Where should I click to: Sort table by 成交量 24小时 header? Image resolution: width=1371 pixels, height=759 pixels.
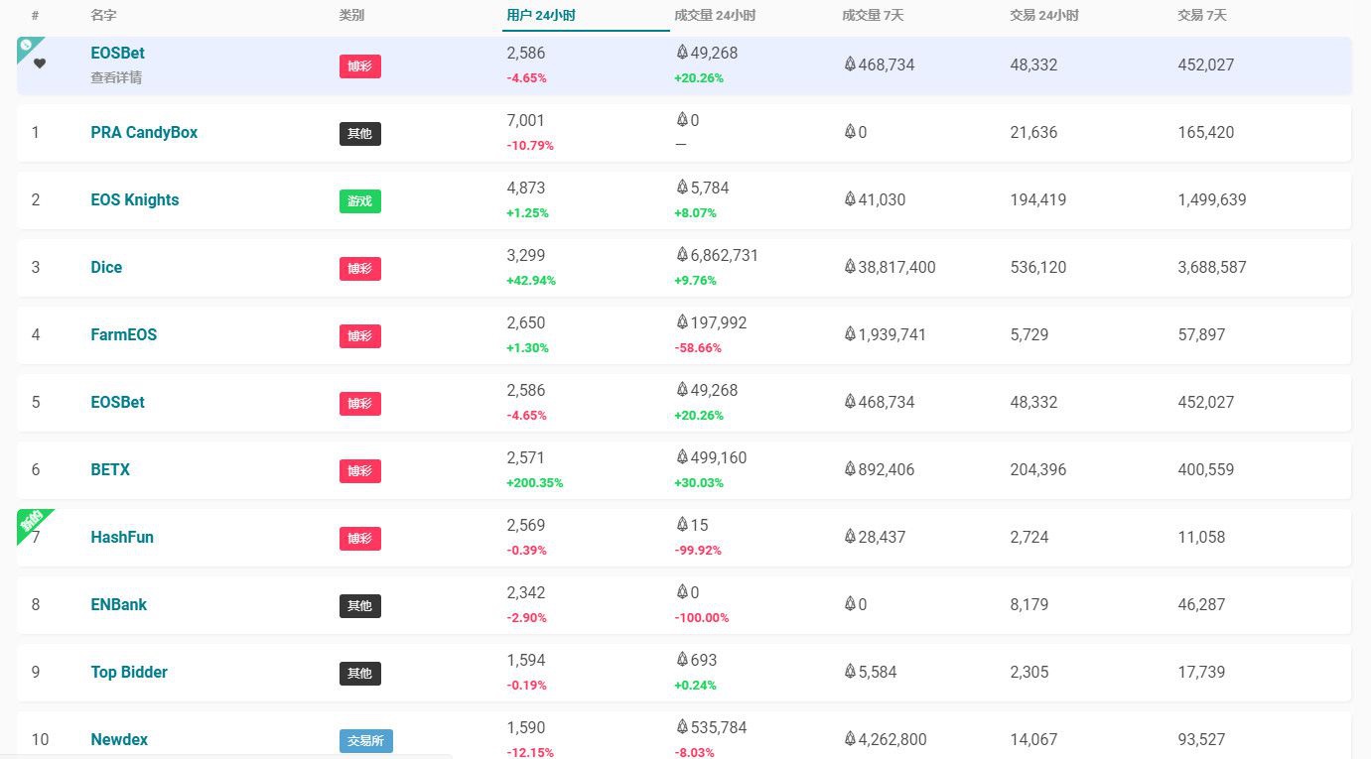(x=714, y=16)
